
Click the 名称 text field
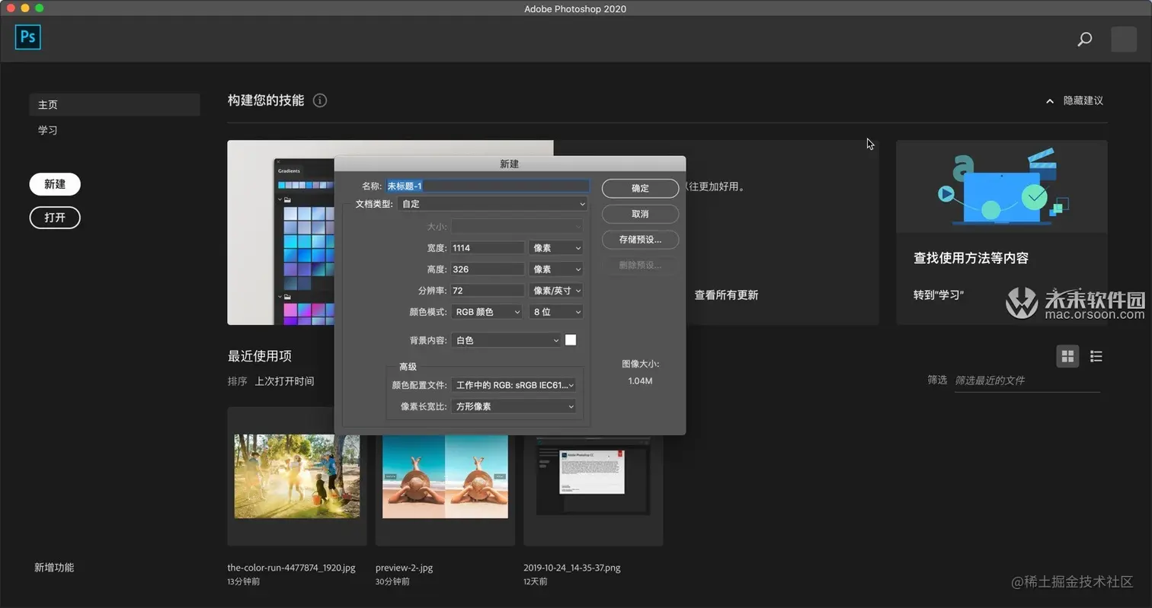[x=487, y=186]
